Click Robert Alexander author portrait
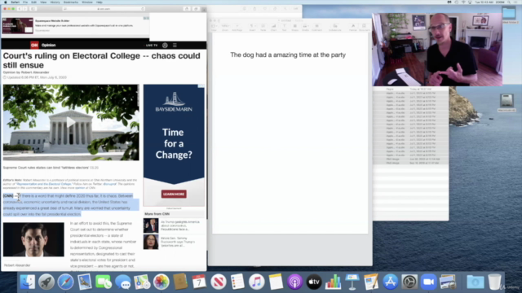Image resolution: width=522 pixels, height=293 pixels. (x=33, y=239)
